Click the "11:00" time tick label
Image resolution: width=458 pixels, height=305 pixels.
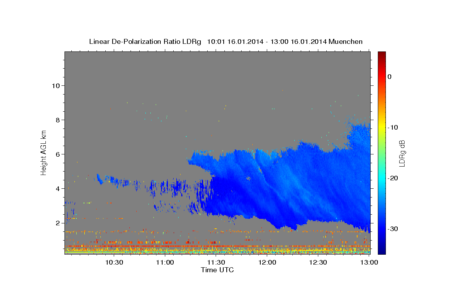pos(165,263)
